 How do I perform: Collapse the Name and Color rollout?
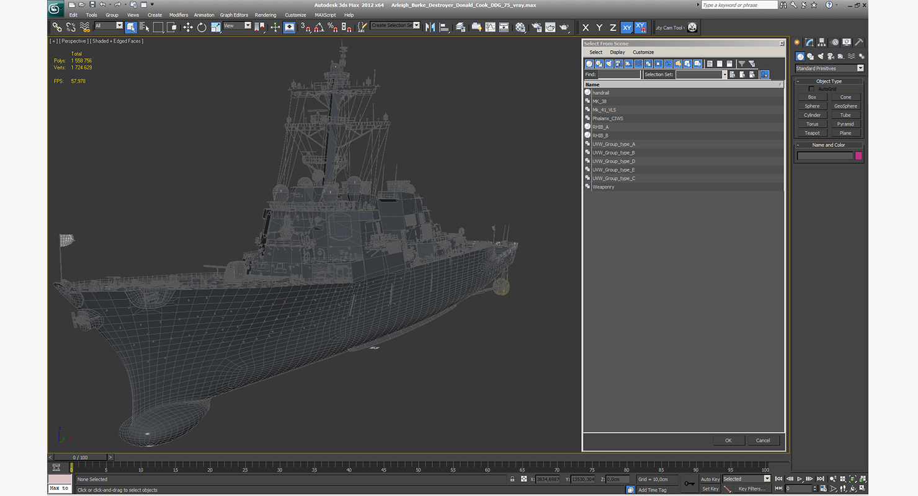(x=829, y=145)
